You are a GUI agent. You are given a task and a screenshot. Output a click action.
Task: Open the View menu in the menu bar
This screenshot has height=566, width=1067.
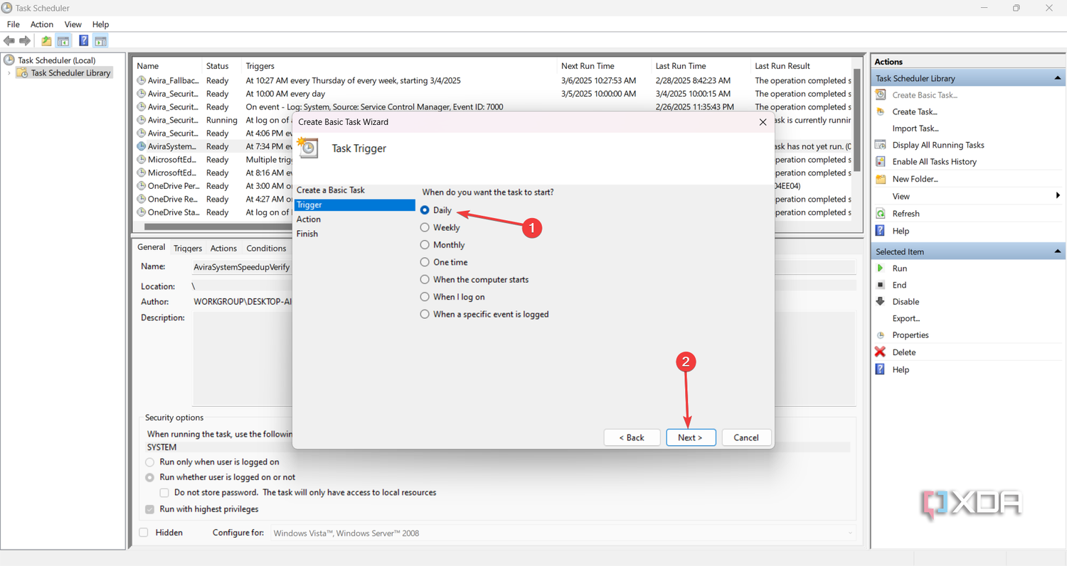click(x=73, y=24)
